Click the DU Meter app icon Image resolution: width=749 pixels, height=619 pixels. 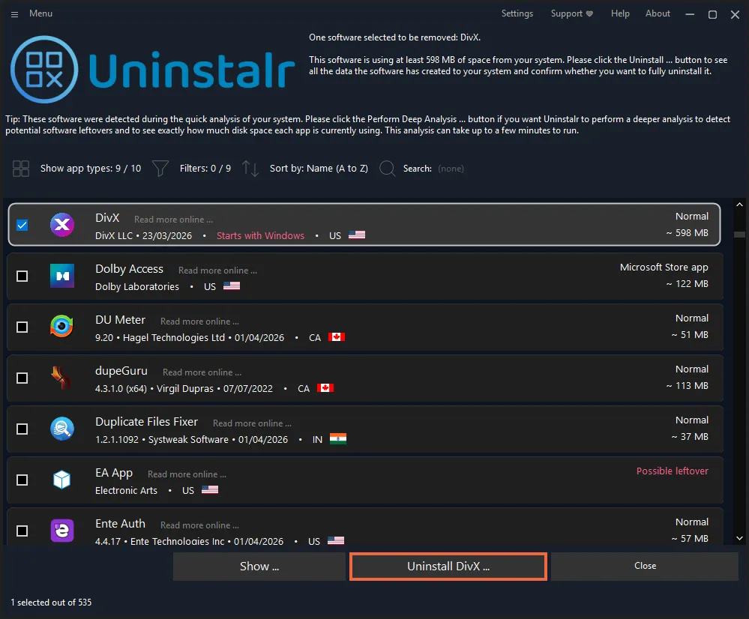(62, 327)
